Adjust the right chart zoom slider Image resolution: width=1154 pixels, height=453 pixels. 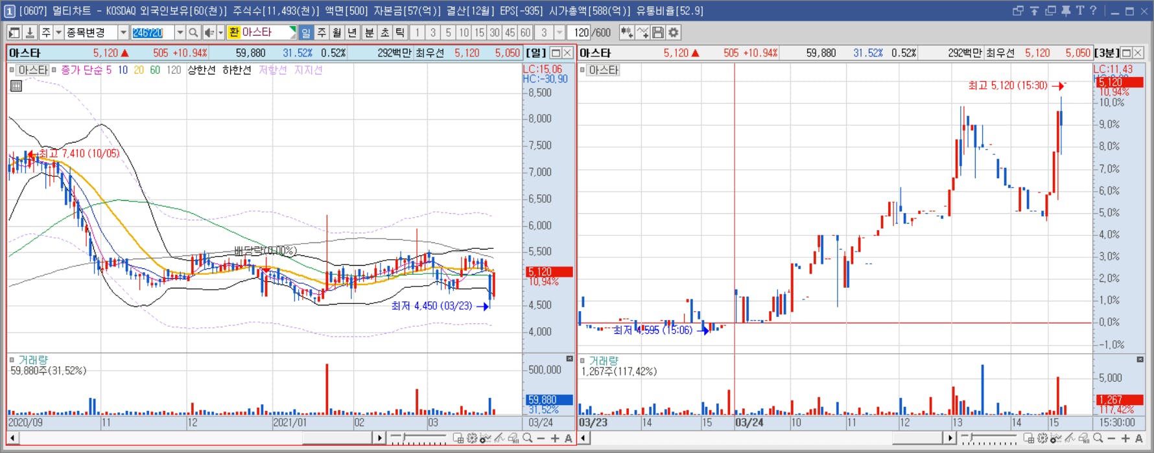[971, 437]
